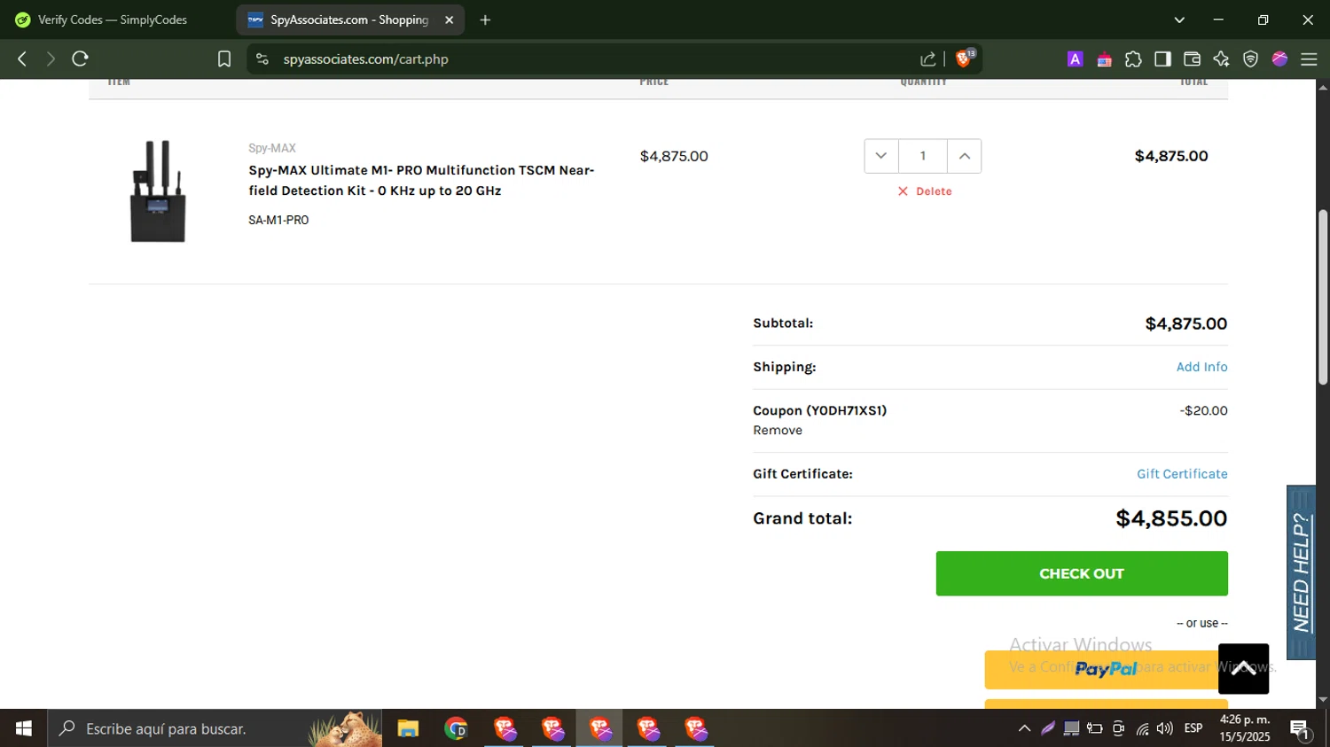Remove the applied coupon
Image resolution: width=1330 pixels, height=747 pixels.
[778, 431]
